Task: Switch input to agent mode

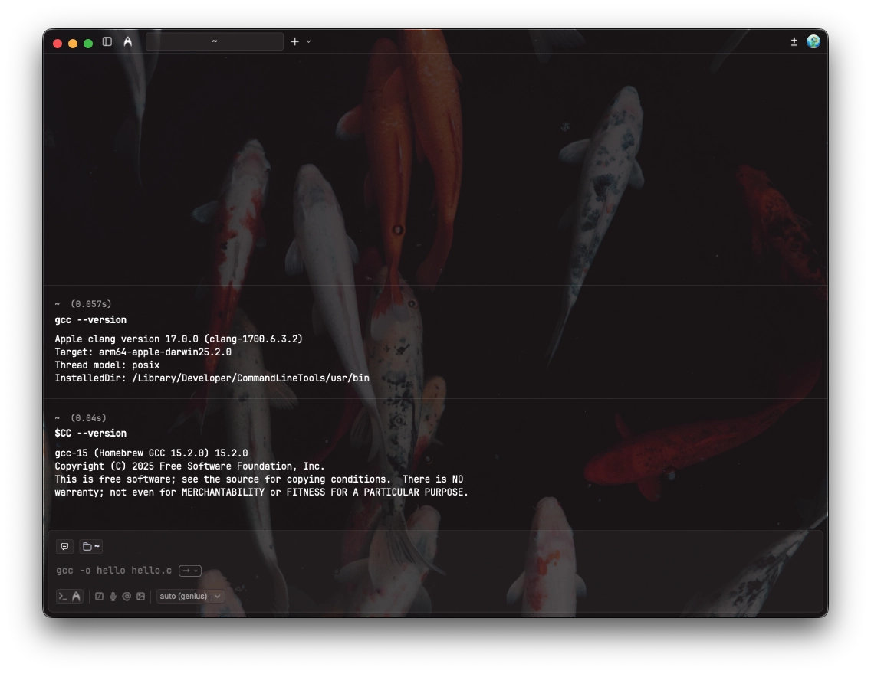Action: (76, 596)
